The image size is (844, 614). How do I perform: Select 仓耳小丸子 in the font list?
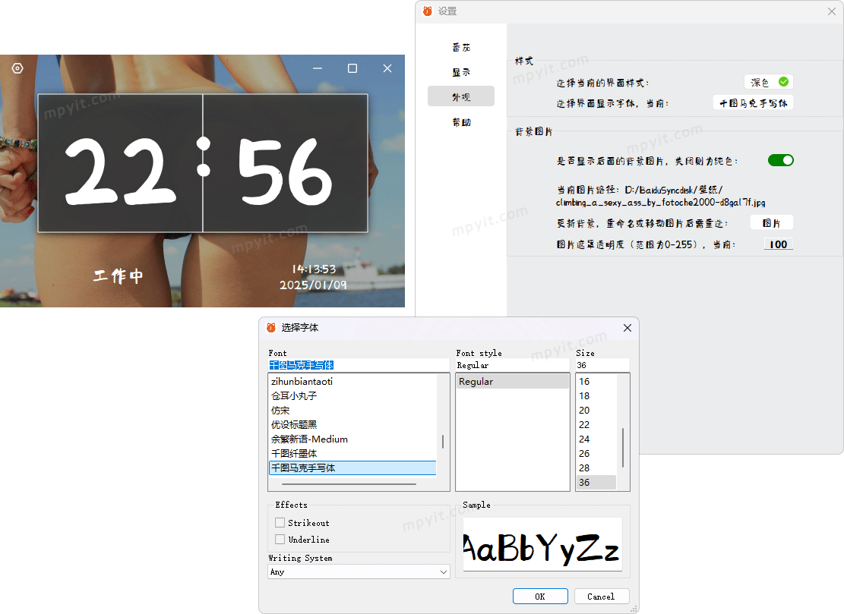tap(352, 395)
